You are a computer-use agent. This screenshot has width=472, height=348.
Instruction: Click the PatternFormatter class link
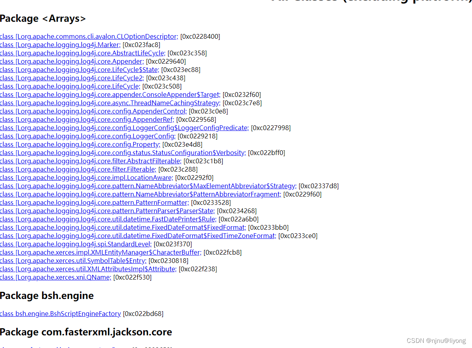95,203
